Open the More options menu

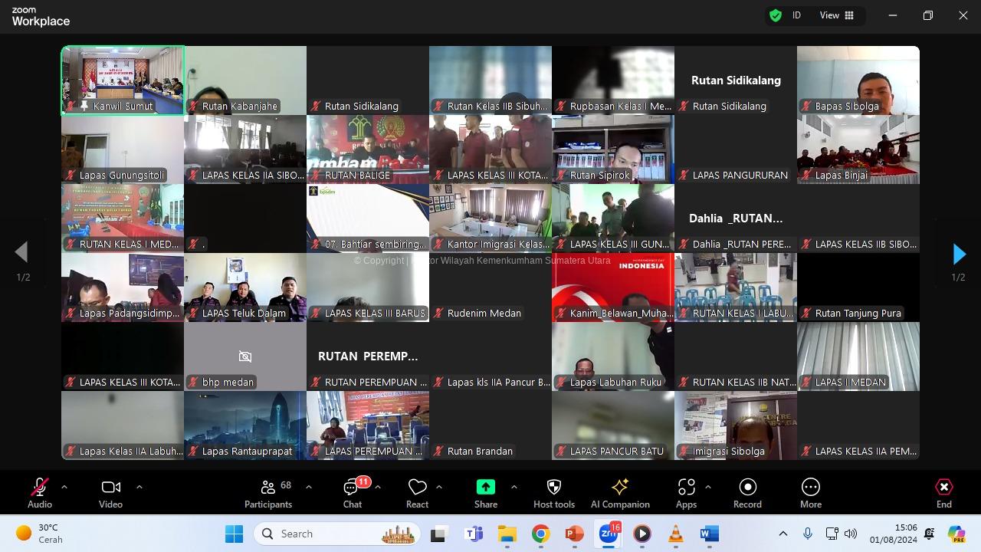click(x=811, y=493)
